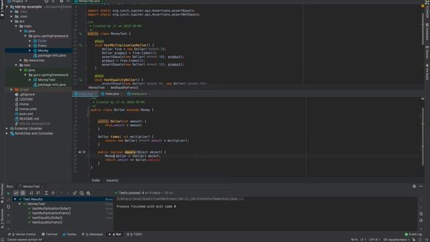Screen dimensions: 430x242
Task: Run testEqualityDollar gutter icon
Action: [x=81, y=80]
